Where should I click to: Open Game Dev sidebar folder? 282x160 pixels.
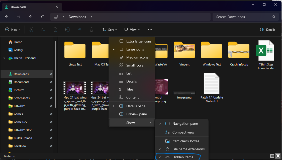pyautogui.click(x=27, y=122)
